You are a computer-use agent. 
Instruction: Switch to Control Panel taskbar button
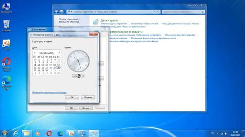82,134
